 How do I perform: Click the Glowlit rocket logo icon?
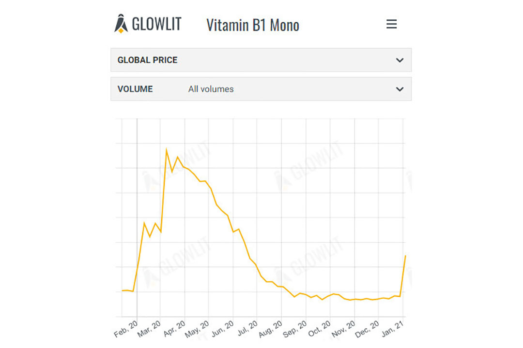click(121, 24)
